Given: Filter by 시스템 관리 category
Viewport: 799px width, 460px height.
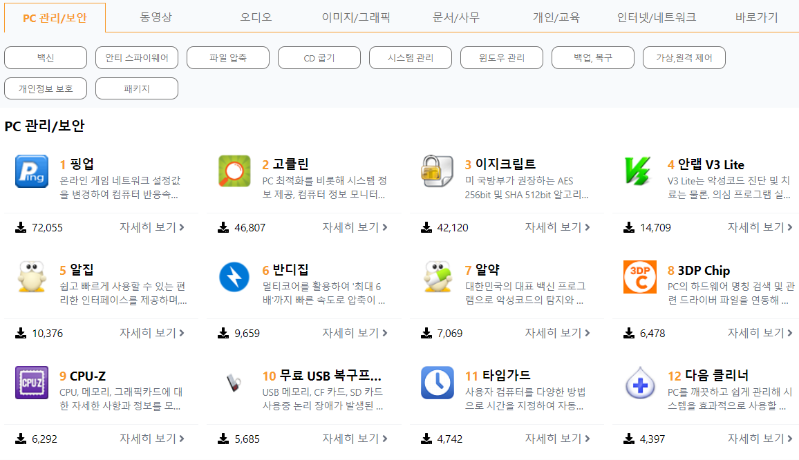Looking at the screenshot, I should [x=410, y=57].
